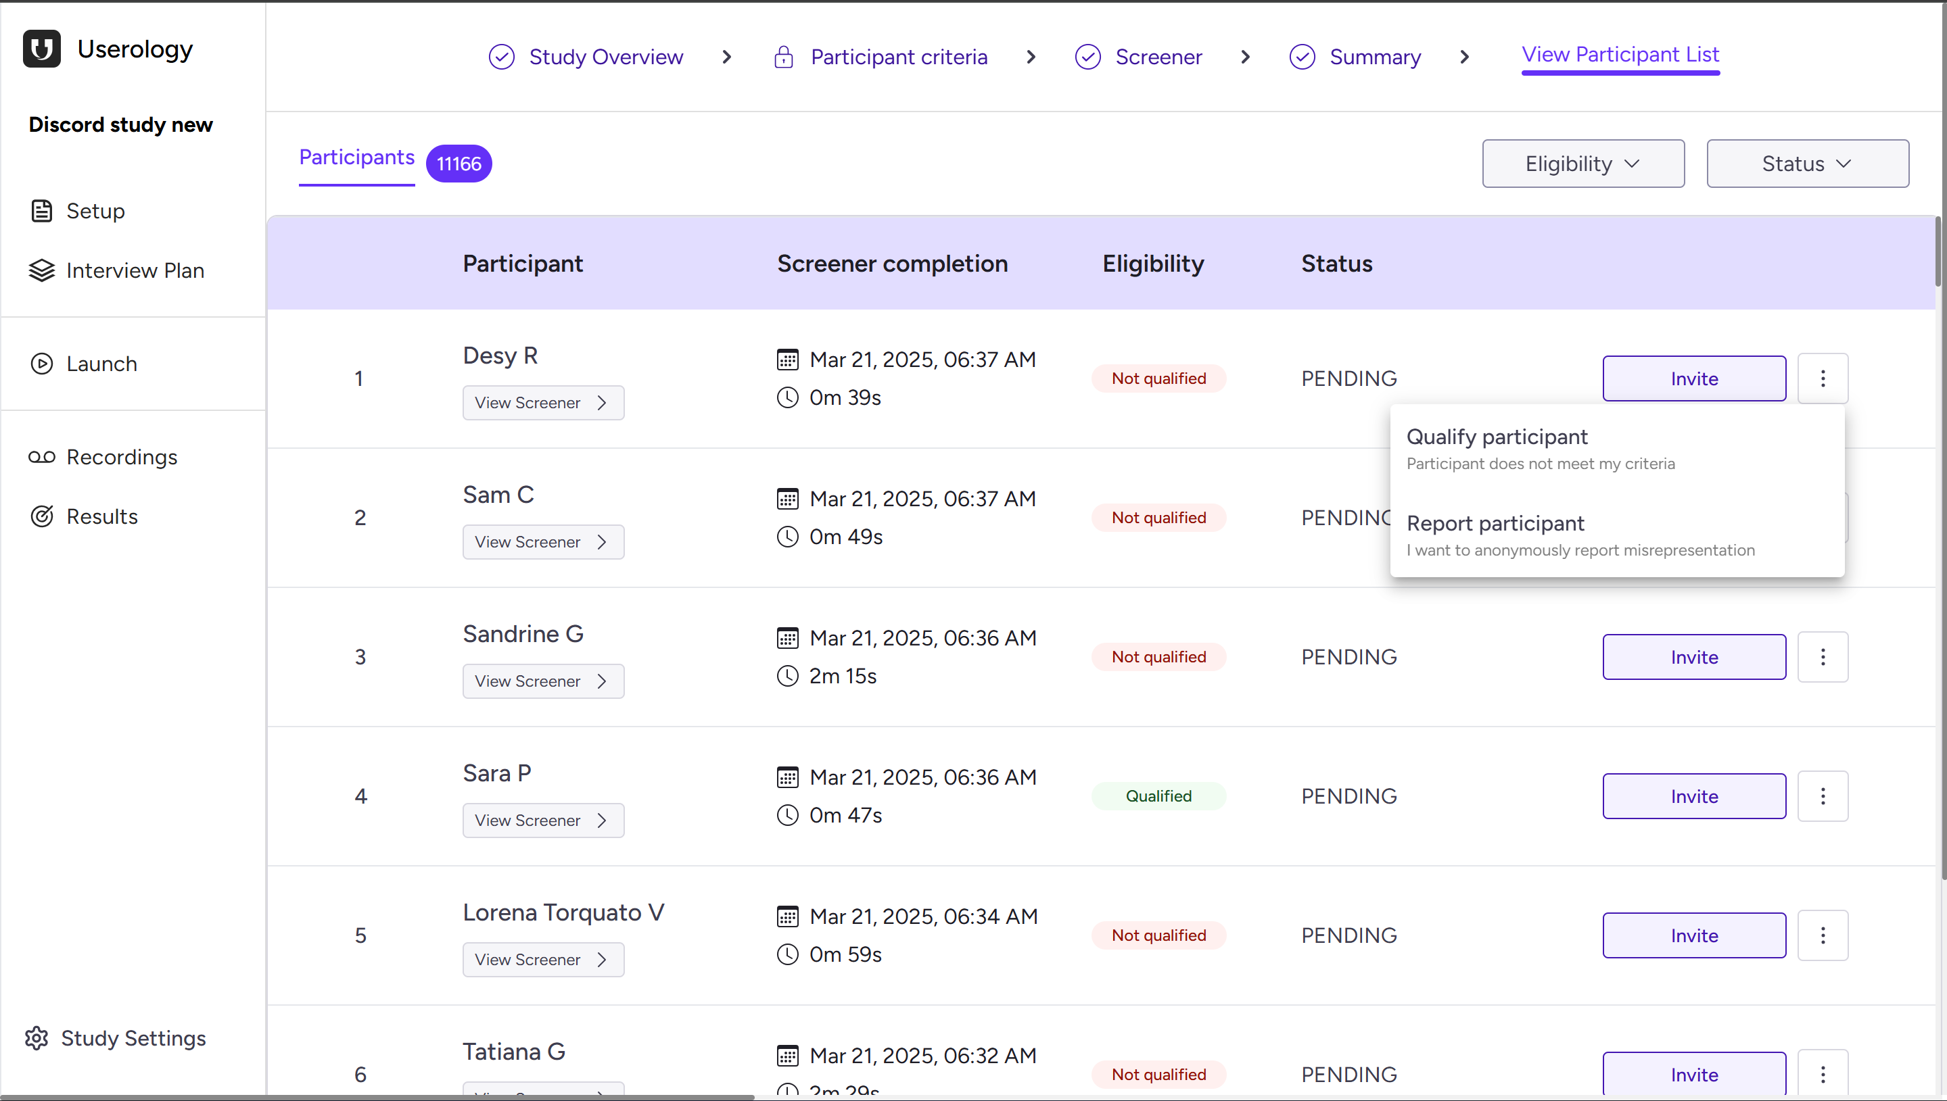Select Qualify participant from the menu
1947x1101 pixels.
coord(1497,437)
